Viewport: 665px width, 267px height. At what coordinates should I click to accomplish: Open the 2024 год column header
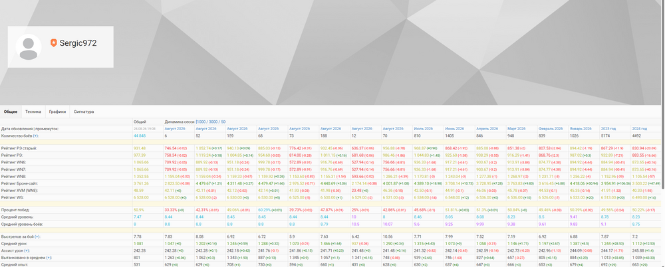pos(640,128)
